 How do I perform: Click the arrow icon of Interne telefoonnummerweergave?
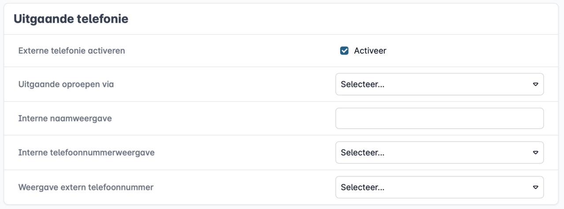point(535,152)
